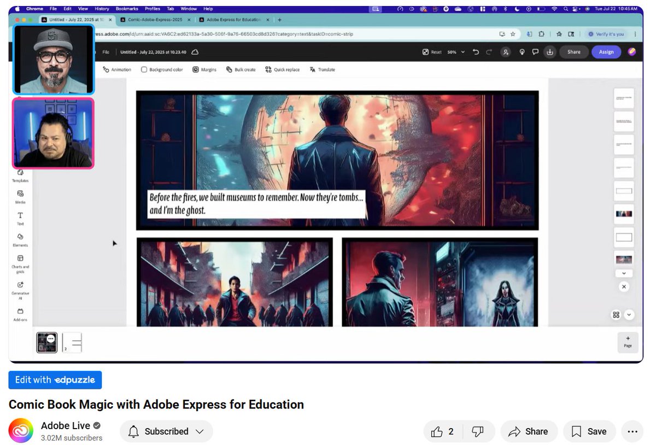Viewport: 656px width, 445px height.
Task: Click the lightbulb ideas icon
Action: point(522,52)
